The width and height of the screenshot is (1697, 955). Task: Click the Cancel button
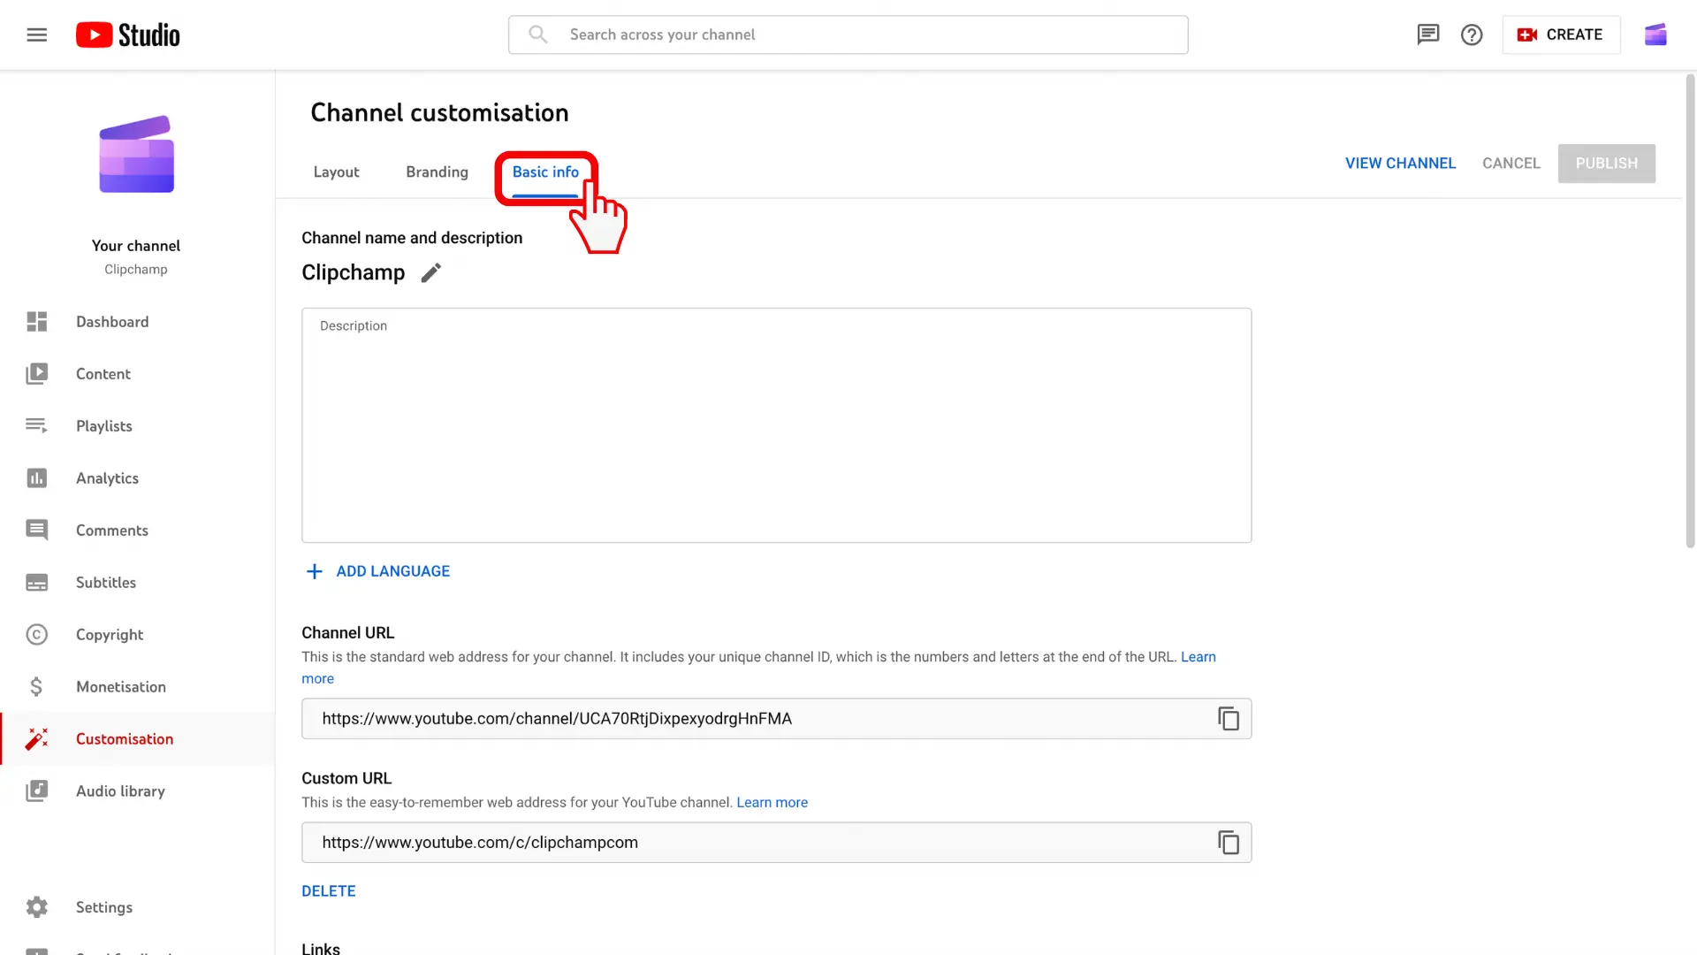tap(1511, 164)
